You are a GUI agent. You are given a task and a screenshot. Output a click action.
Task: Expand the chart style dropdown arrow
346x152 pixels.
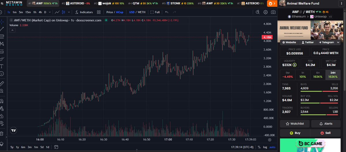(x=69, y=12)
